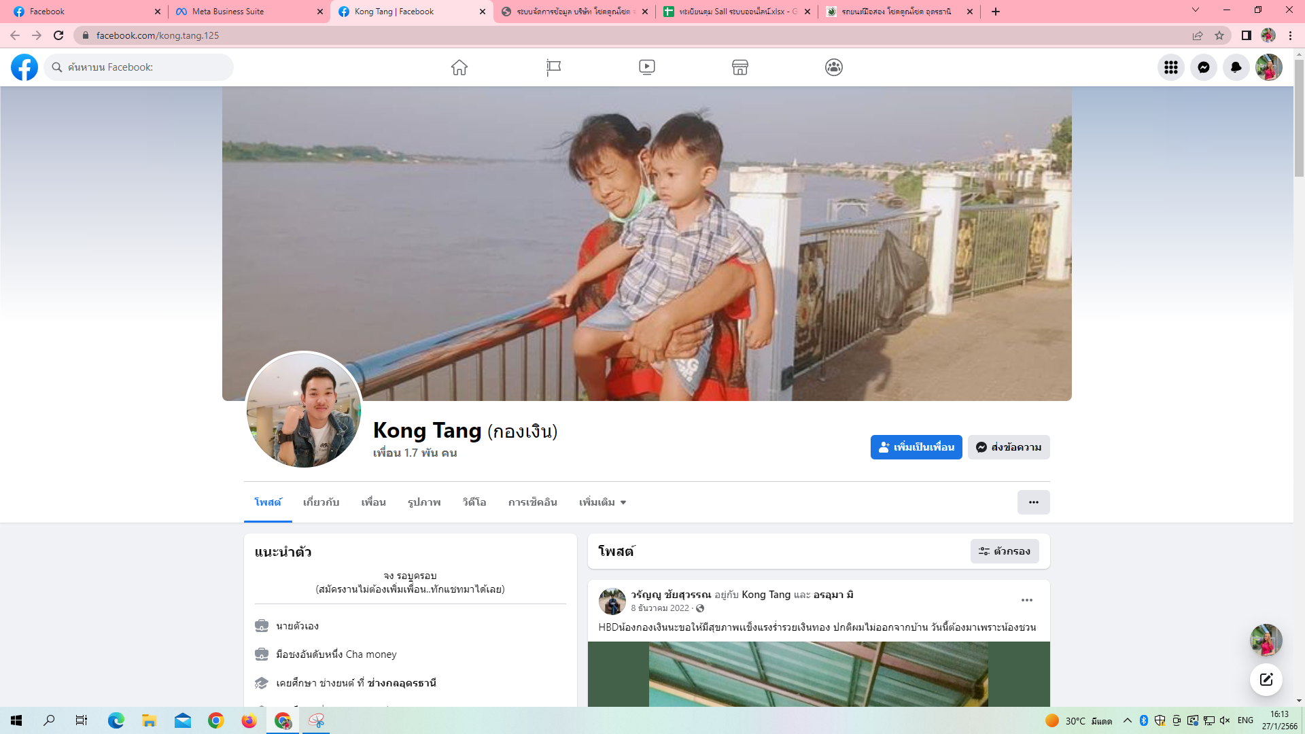Open the Facebook menu grid icon
This screenshot has height=734, width=1305.
[x=1170, y=67]
